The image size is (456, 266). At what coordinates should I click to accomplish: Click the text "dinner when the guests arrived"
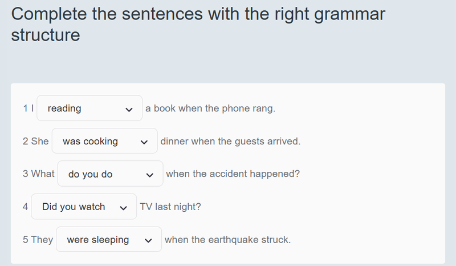230,142
